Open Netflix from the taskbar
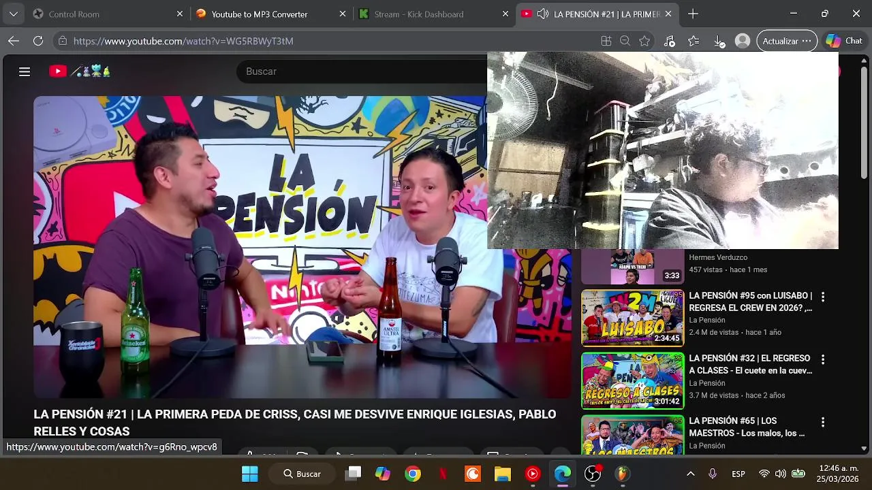 (443, 474)
